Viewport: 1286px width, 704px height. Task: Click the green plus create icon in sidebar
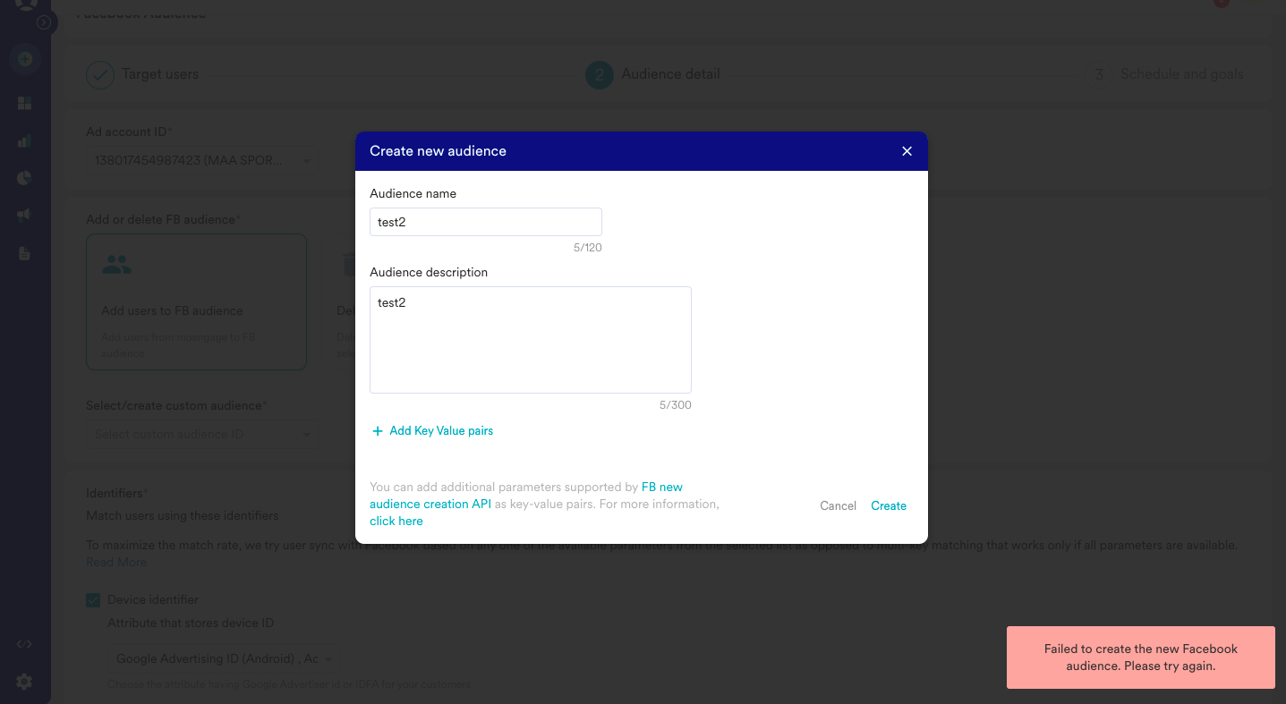(x=25, y=60)
